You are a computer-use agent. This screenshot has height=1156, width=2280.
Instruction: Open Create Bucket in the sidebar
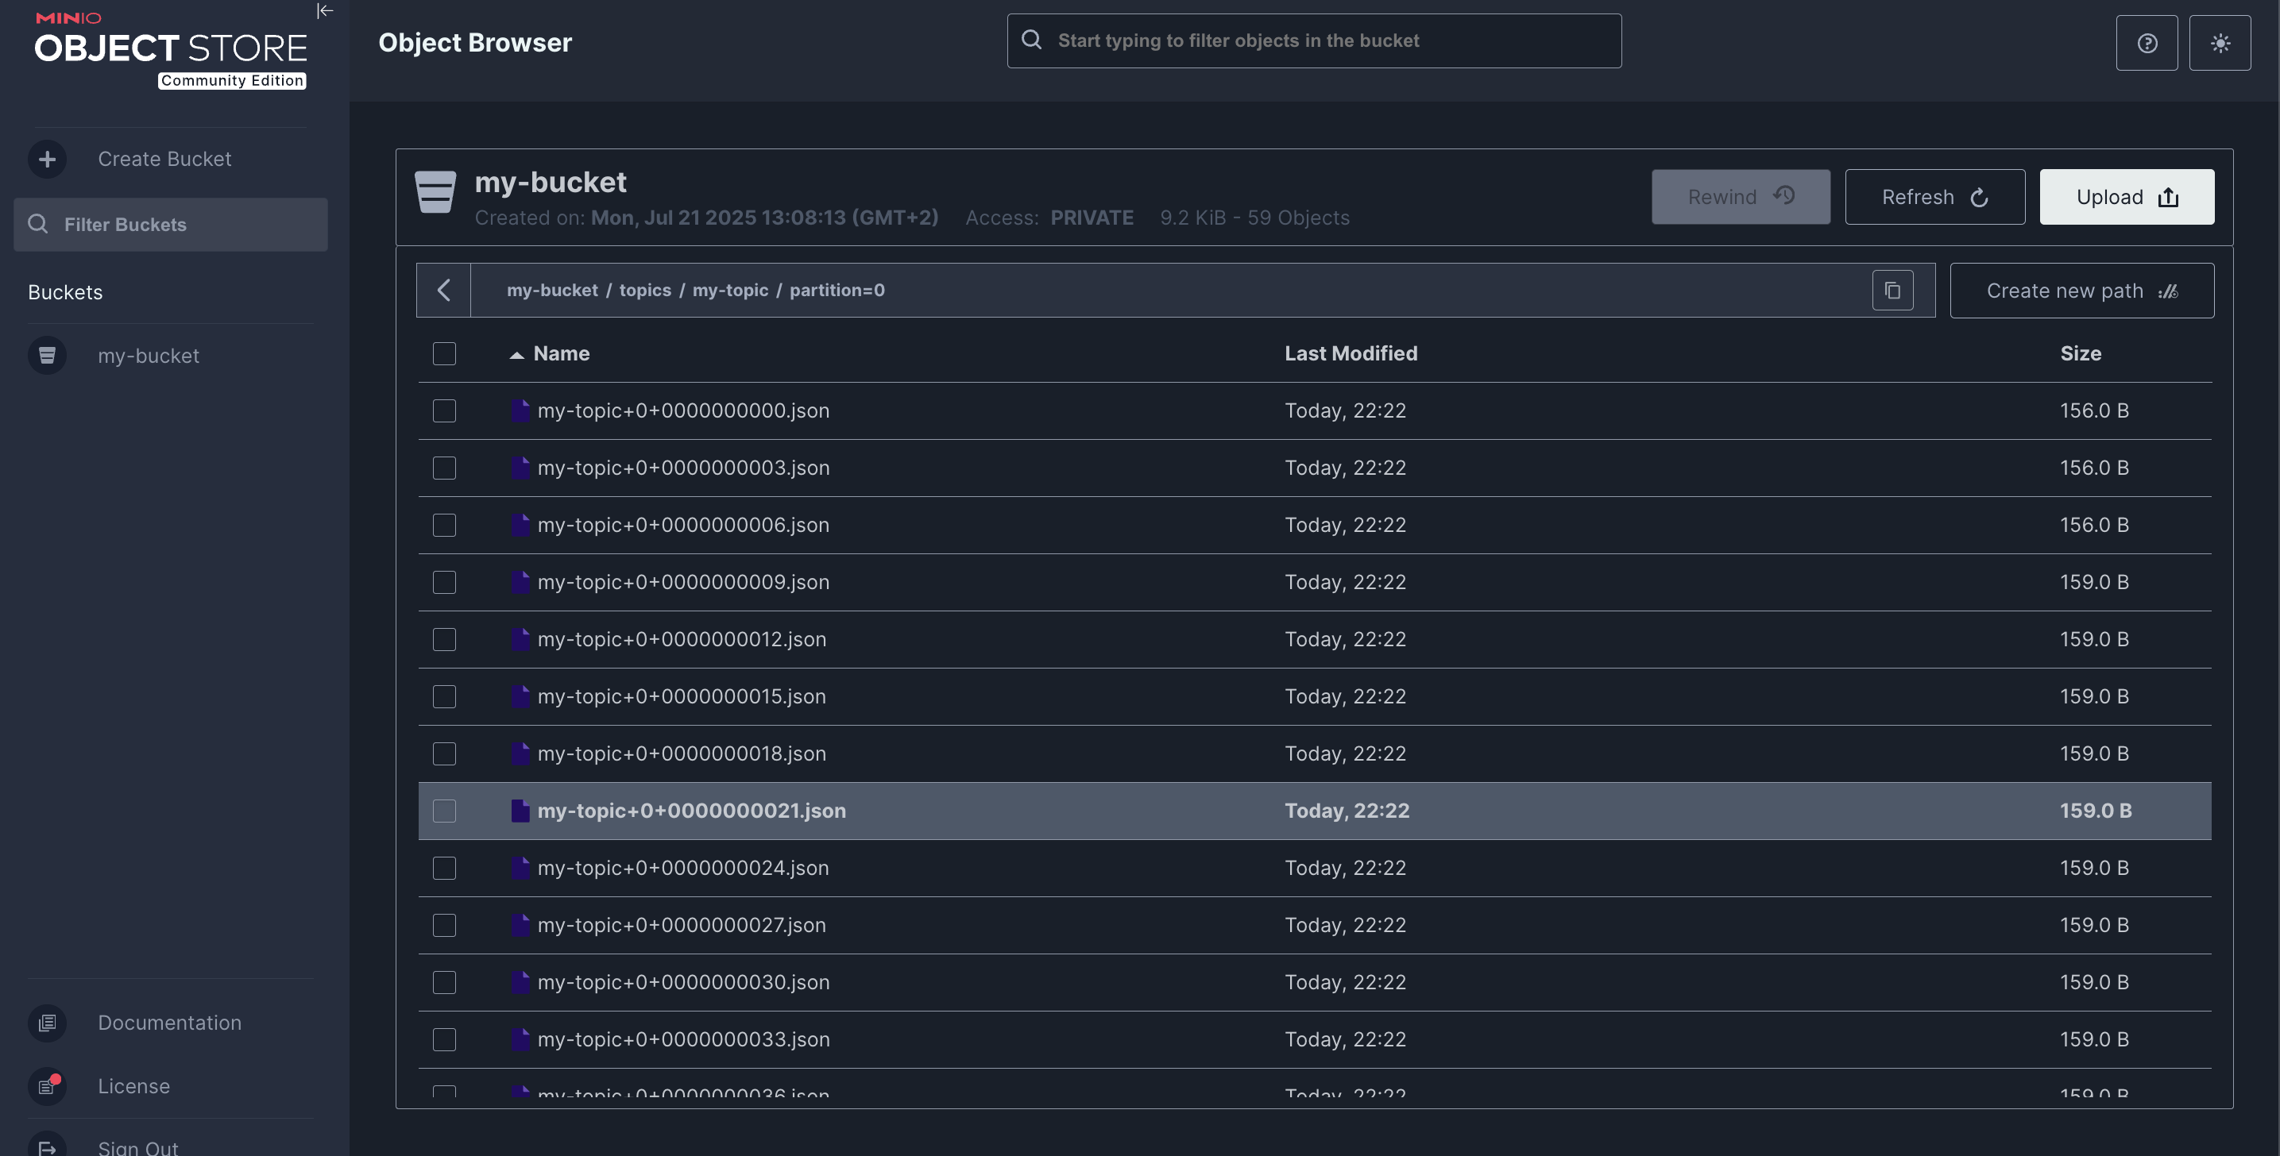pyautogui.click(x=164, y=160)
